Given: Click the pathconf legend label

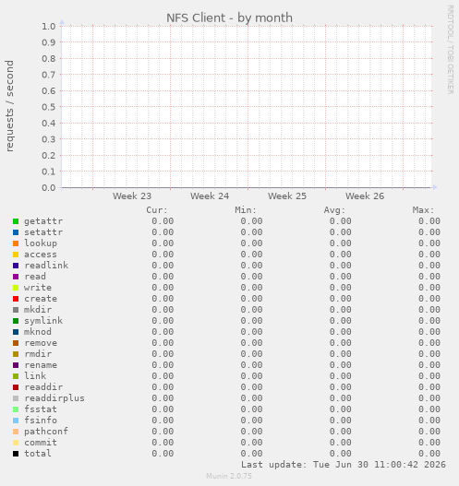Looking at the screenshot, I should (x=46, y=432).
